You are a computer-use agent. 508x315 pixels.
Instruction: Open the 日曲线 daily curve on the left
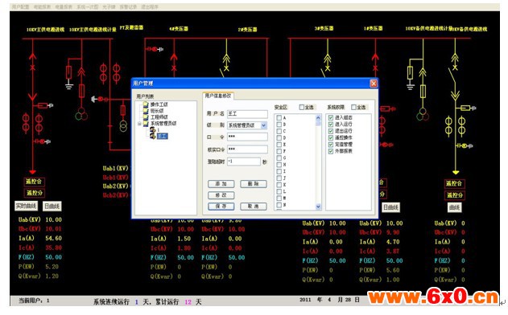(52, 206)
